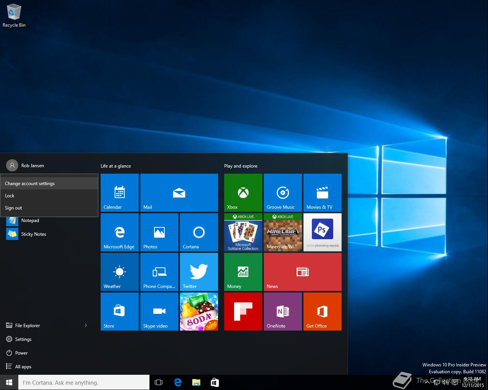488x390 pixels.
Task: Open the News tile
Action: (303, 272)
